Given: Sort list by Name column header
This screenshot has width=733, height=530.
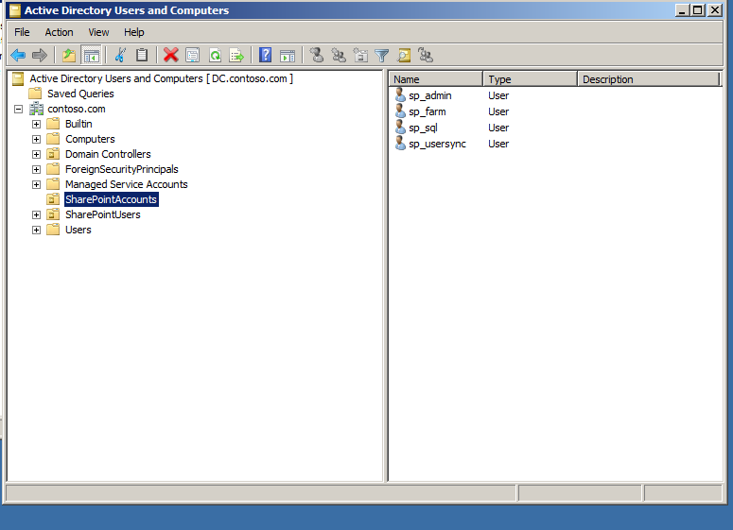Looking at the screenshot, I should click(x=436, y=79).
